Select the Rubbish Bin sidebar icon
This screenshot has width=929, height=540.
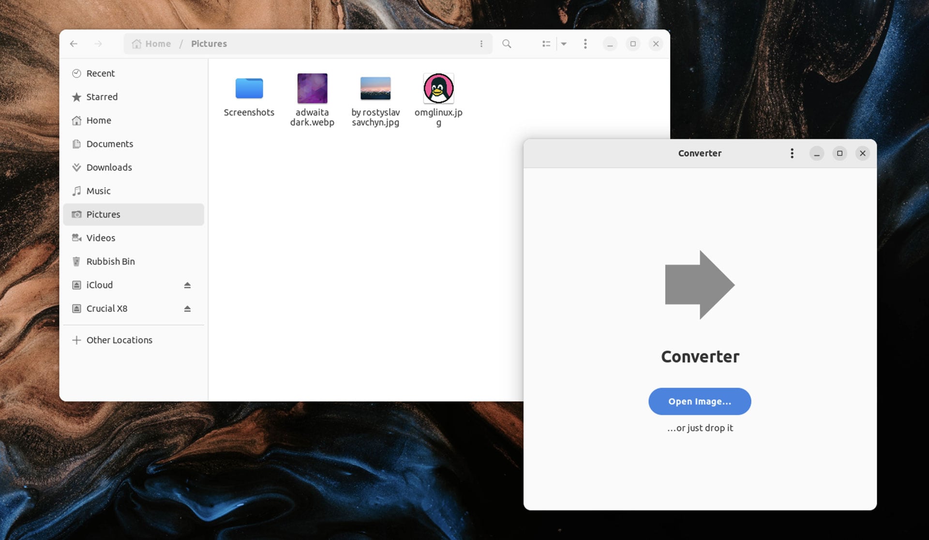click(76, 261)
